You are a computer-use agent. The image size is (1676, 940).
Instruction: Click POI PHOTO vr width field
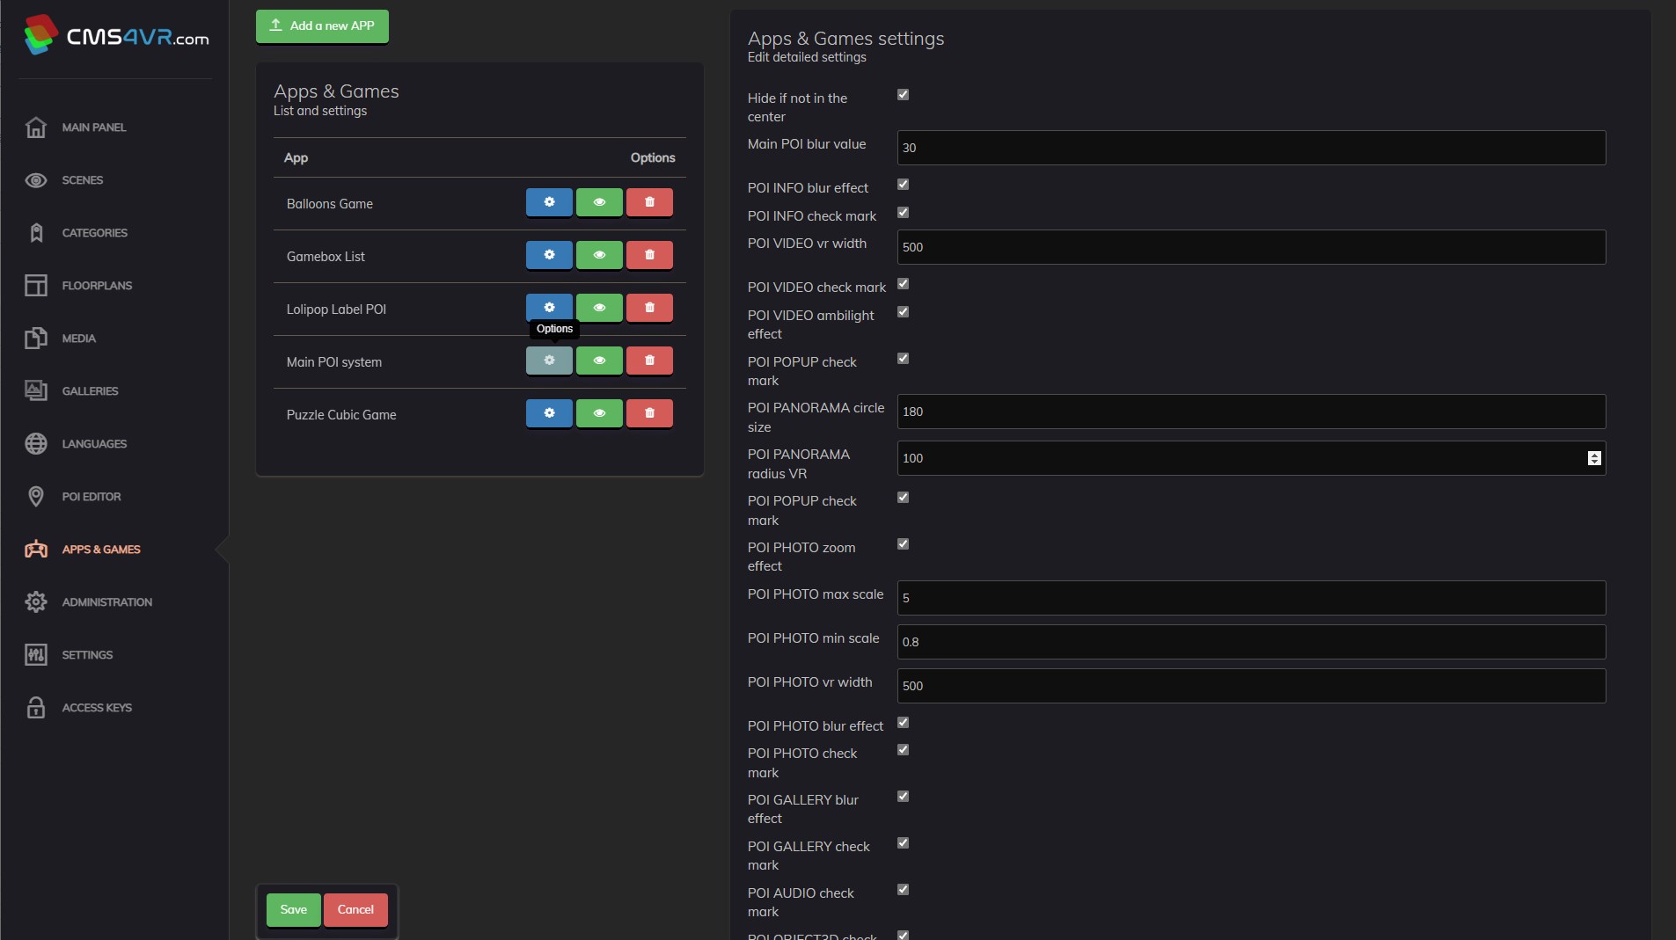pyautogui.click(x=1251, y=686)
